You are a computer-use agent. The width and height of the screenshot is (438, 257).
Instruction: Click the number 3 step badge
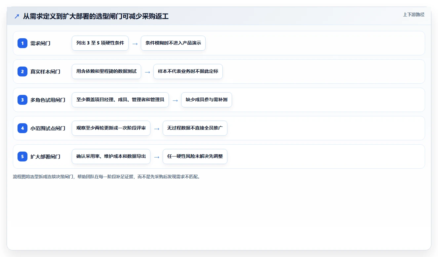point(22,100)
